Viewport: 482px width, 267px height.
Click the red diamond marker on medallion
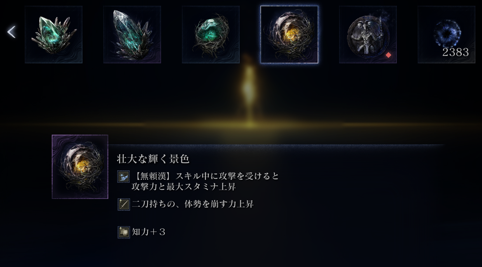click(388, 55)
